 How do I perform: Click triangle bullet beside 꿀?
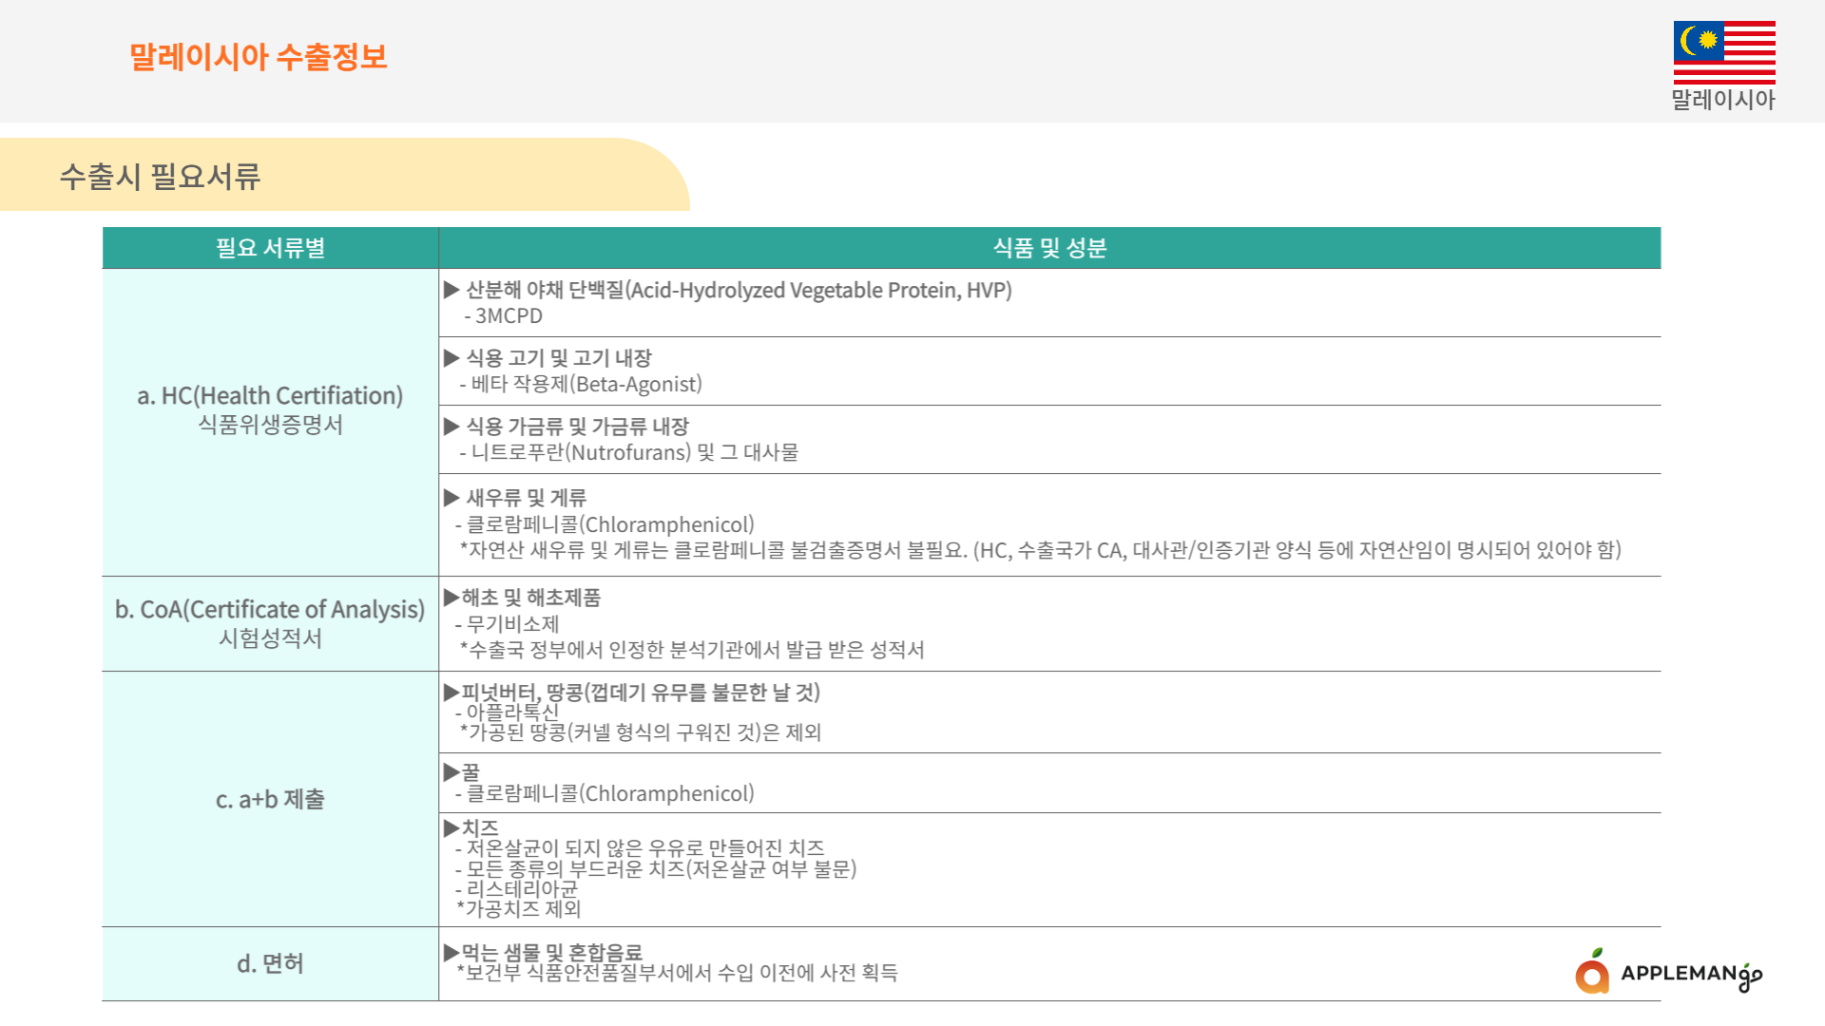[451, 772]
